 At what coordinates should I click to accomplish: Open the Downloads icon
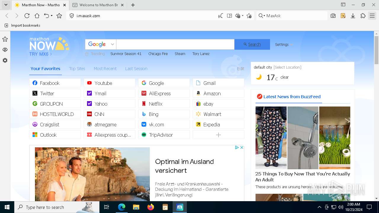click(x=353, y=16)
